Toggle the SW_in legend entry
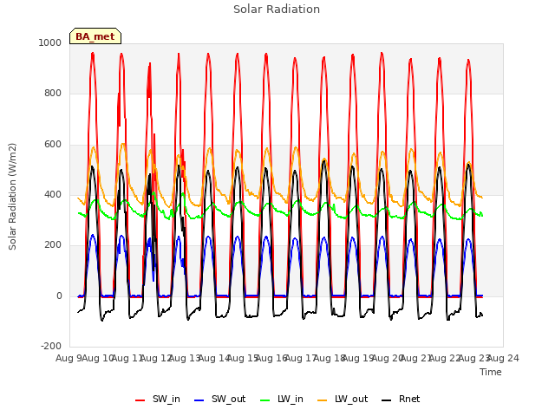Viewport: 555px width, 416px height. point(158,399)
